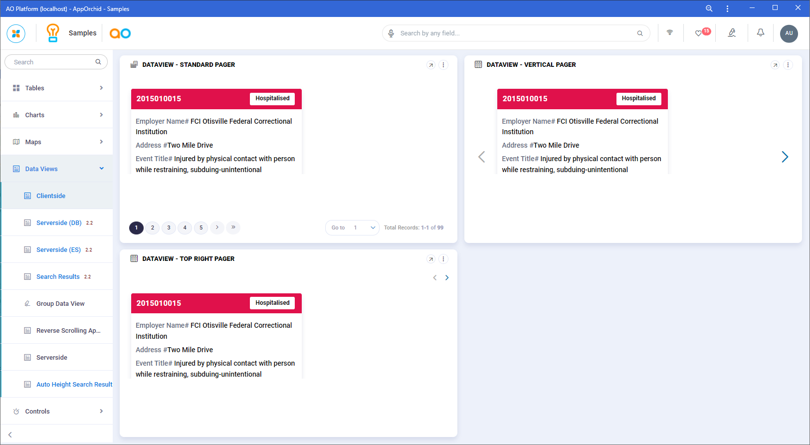Viewport: 810px width, 445px height.
Task: Select the Clientside data view item
Action: click(x=51, y=196)
